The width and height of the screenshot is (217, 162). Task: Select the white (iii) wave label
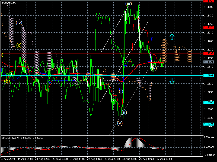point(129,4)
